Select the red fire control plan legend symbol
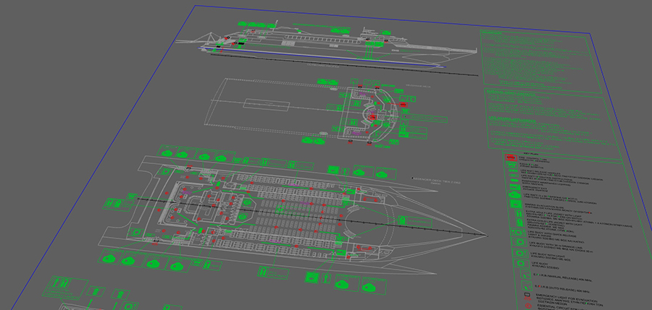Screen dimensions: 652x310 point(511,158)
